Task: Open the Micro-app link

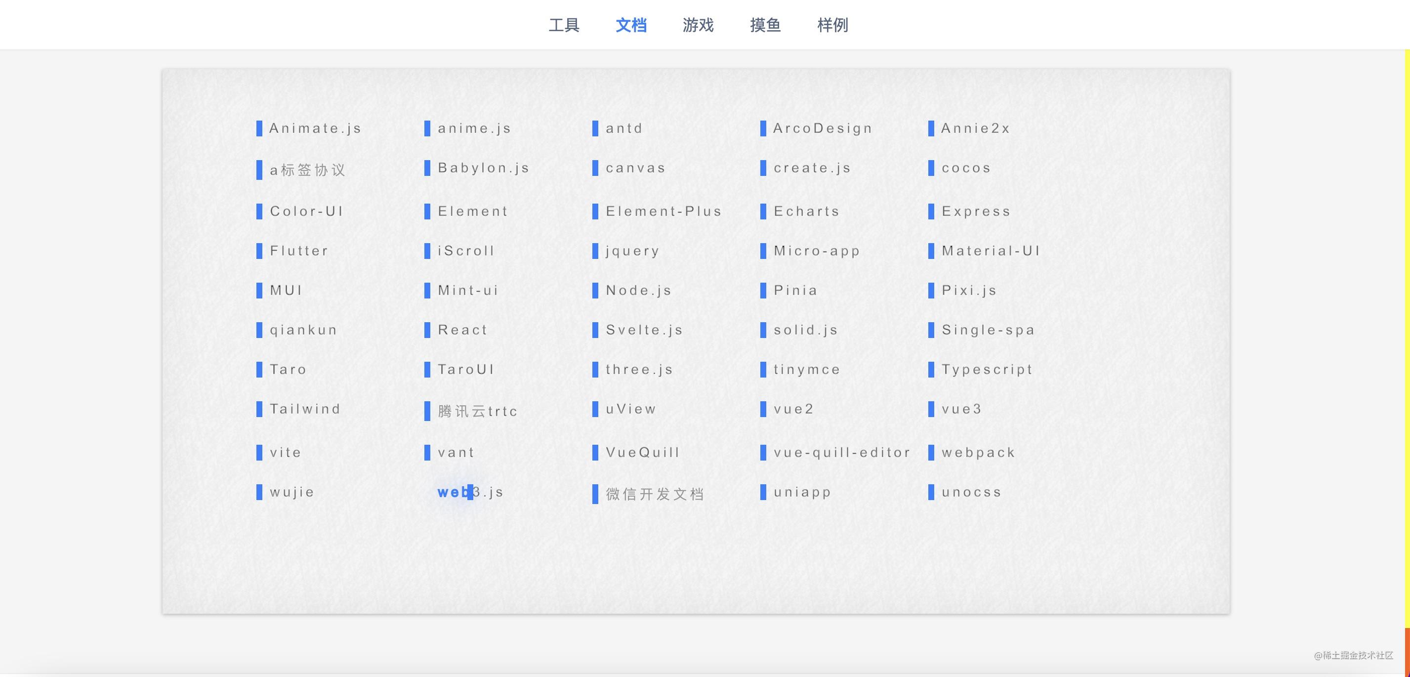Action: point(817,251)
